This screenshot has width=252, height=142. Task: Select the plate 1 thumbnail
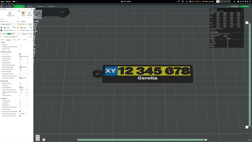point(38,14)
